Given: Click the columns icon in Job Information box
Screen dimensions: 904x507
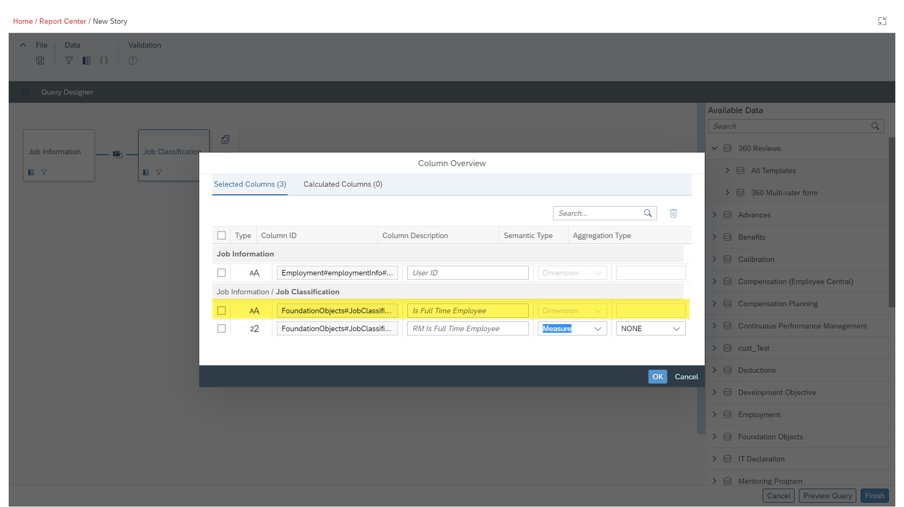Looking at the screenshot, I should coord(31,173).
